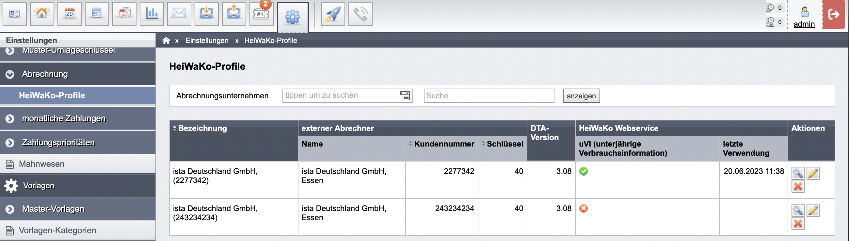849x241 pixels.
Task: Open the contact card icon in toolbar
Action: click(x=14, y=14)
